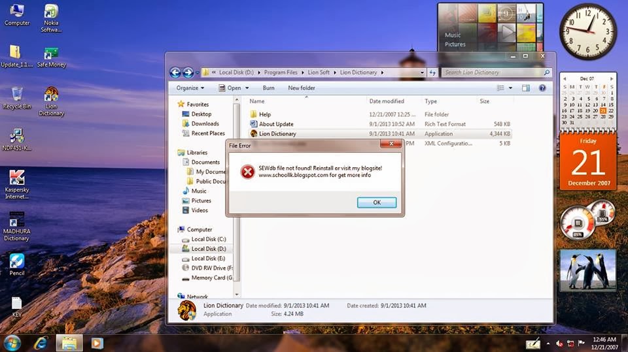
Task: Open the view options dropdown arrow
Action: click(510, 88)
